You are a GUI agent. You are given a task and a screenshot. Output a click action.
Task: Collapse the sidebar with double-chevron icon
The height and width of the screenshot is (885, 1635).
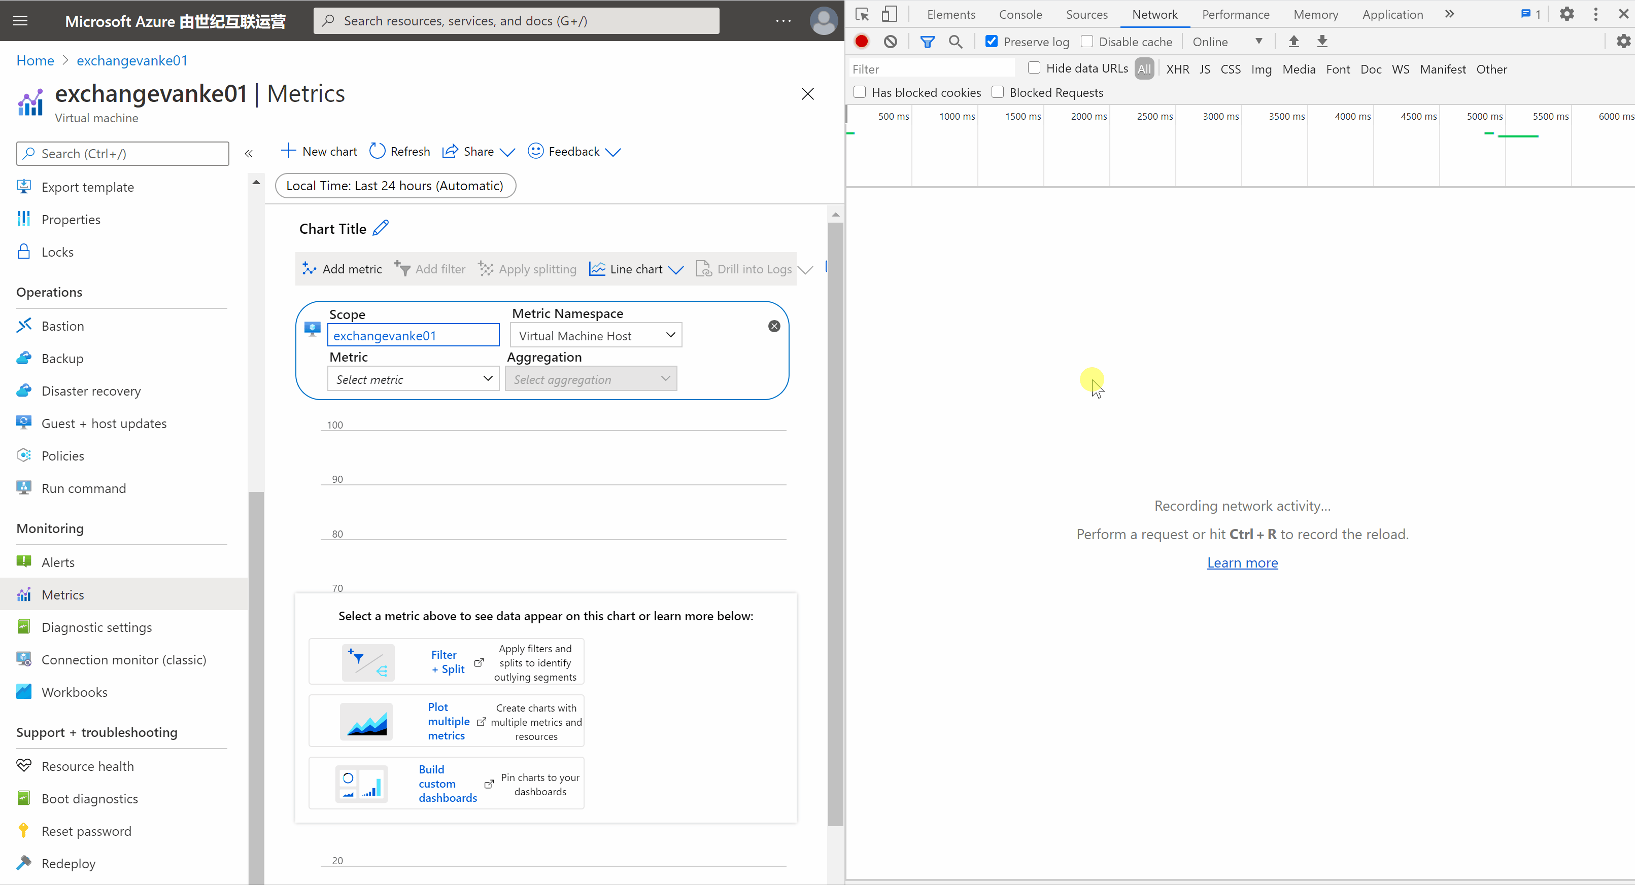tap(249, 154)
